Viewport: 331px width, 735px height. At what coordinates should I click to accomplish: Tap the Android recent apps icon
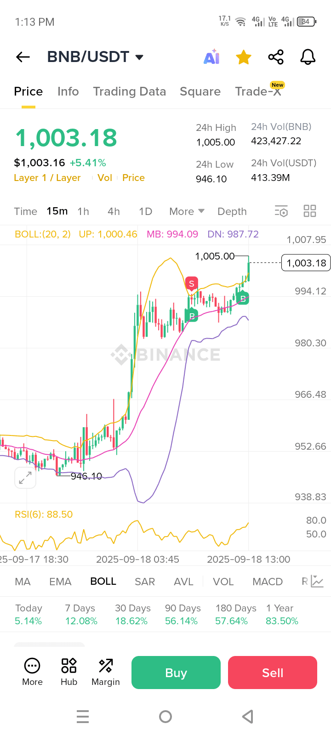click(83, 717)
